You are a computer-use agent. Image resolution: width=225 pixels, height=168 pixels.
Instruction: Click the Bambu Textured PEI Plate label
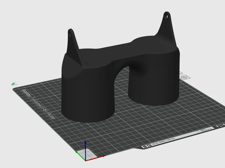[x=38, y=104]
